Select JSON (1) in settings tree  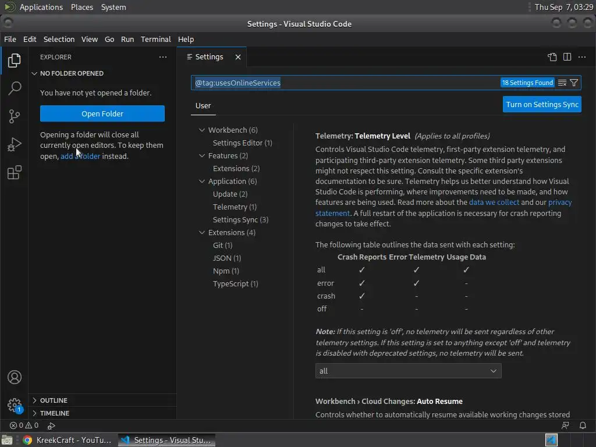pyautogui.click(x=227, y=258)
